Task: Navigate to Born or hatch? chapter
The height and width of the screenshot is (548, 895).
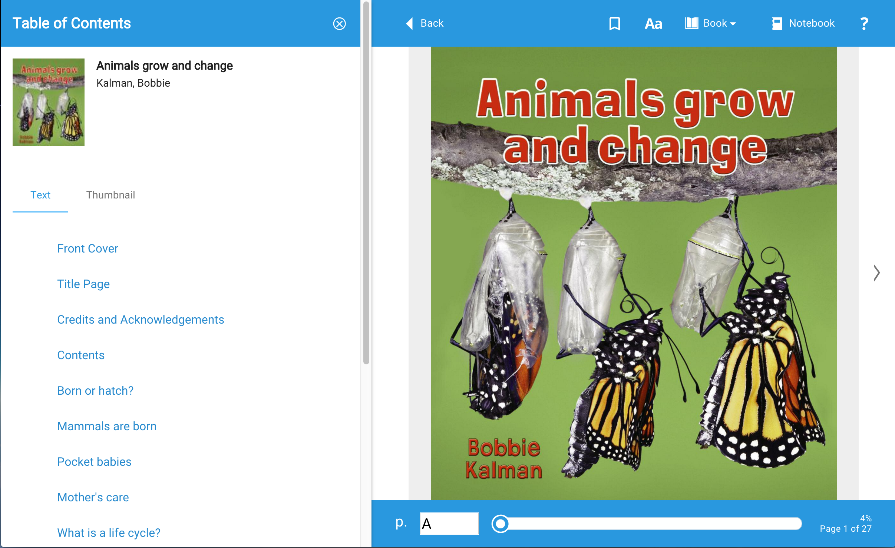Action: pos(95,391)
